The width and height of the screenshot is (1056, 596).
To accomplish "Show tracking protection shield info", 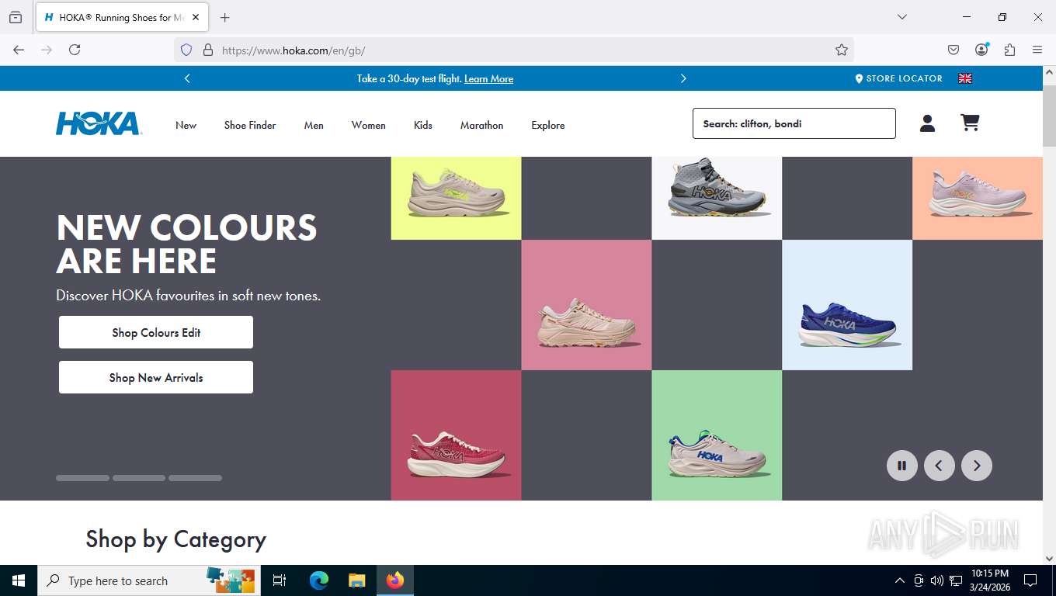I will (x=186, y=50).
